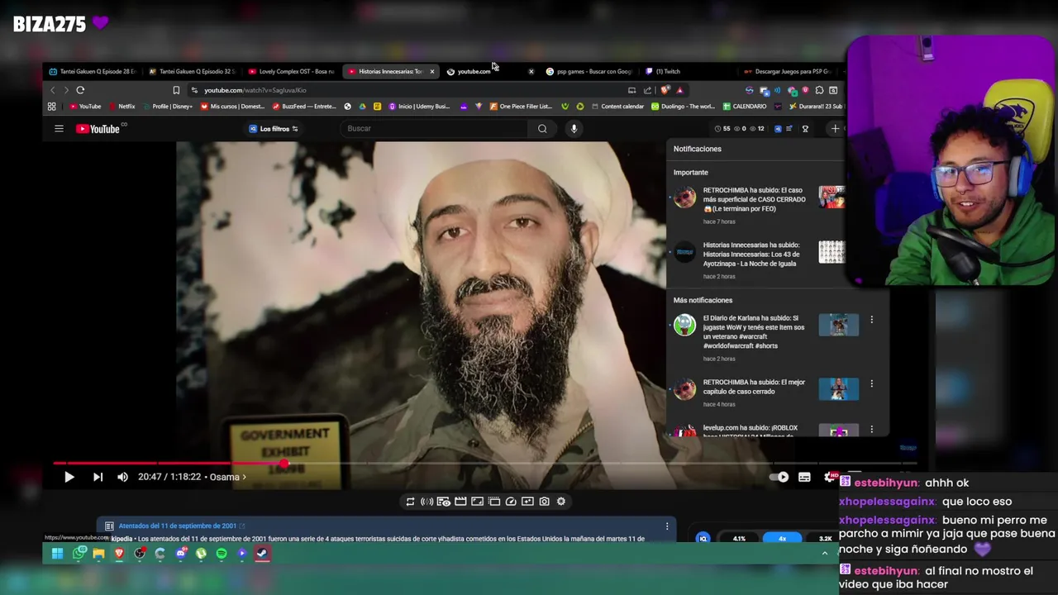
Task: Switch to psp games Google tab
Action: coord(589,71)
